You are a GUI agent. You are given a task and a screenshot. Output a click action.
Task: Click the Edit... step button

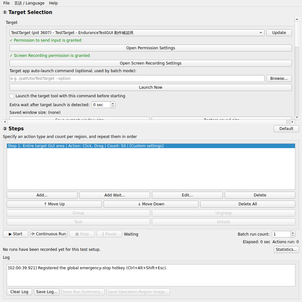(x=187, y=195)
